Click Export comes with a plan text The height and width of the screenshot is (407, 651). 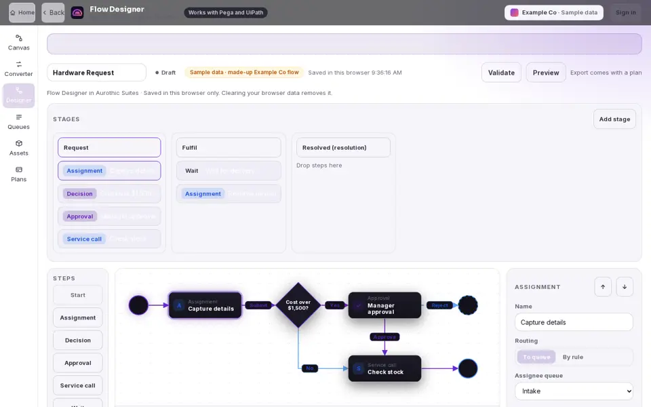click(x=606, y=73)
